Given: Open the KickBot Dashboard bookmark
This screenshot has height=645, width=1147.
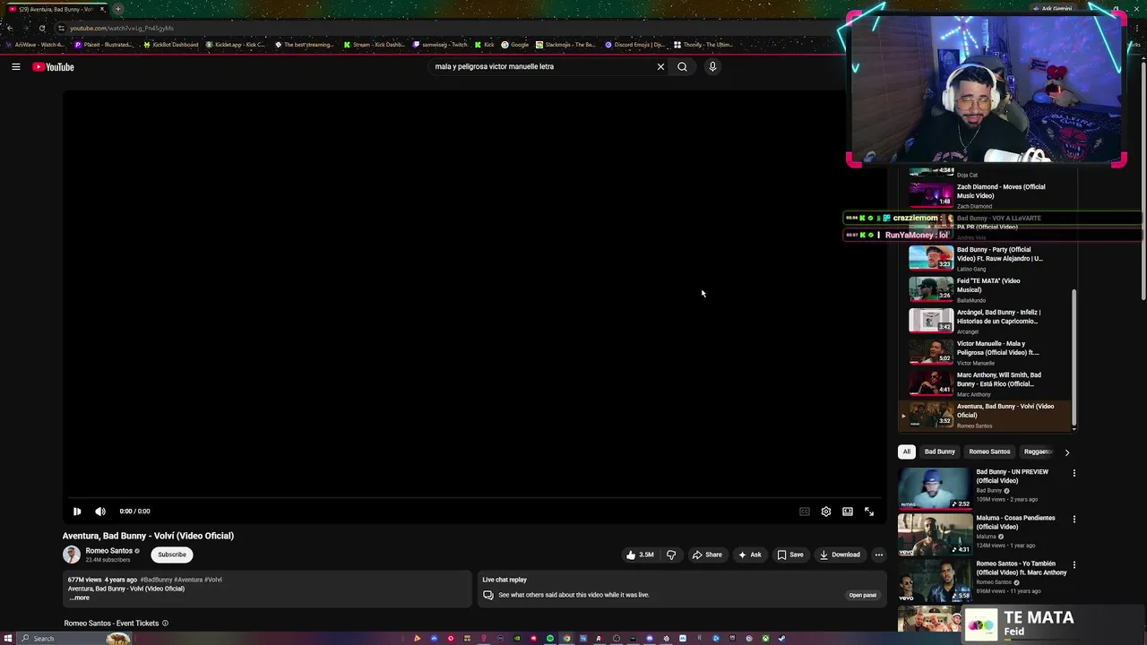Looking at the screenshot, I should 171,45.
